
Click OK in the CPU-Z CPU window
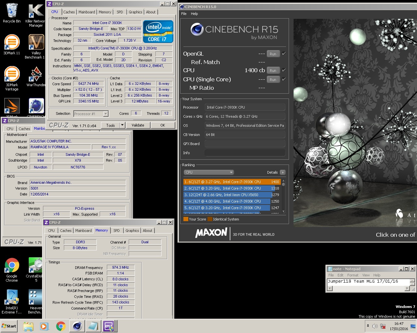[x=163, y=125]
